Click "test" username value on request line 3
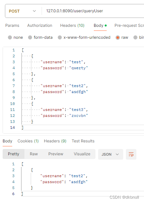This screenshot has width=144, height=202. tap(76, 62)
